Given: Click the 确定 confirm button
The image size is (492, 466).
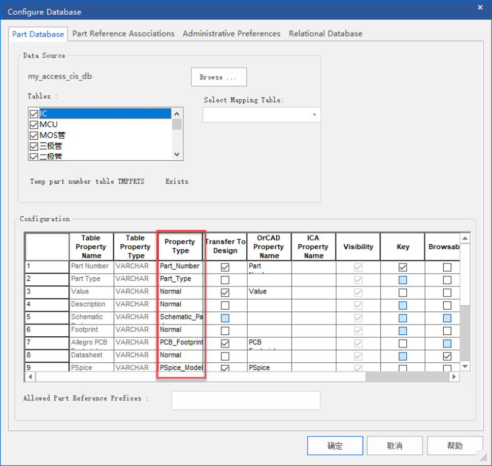Looking at the screenshot, I should 335,446.
